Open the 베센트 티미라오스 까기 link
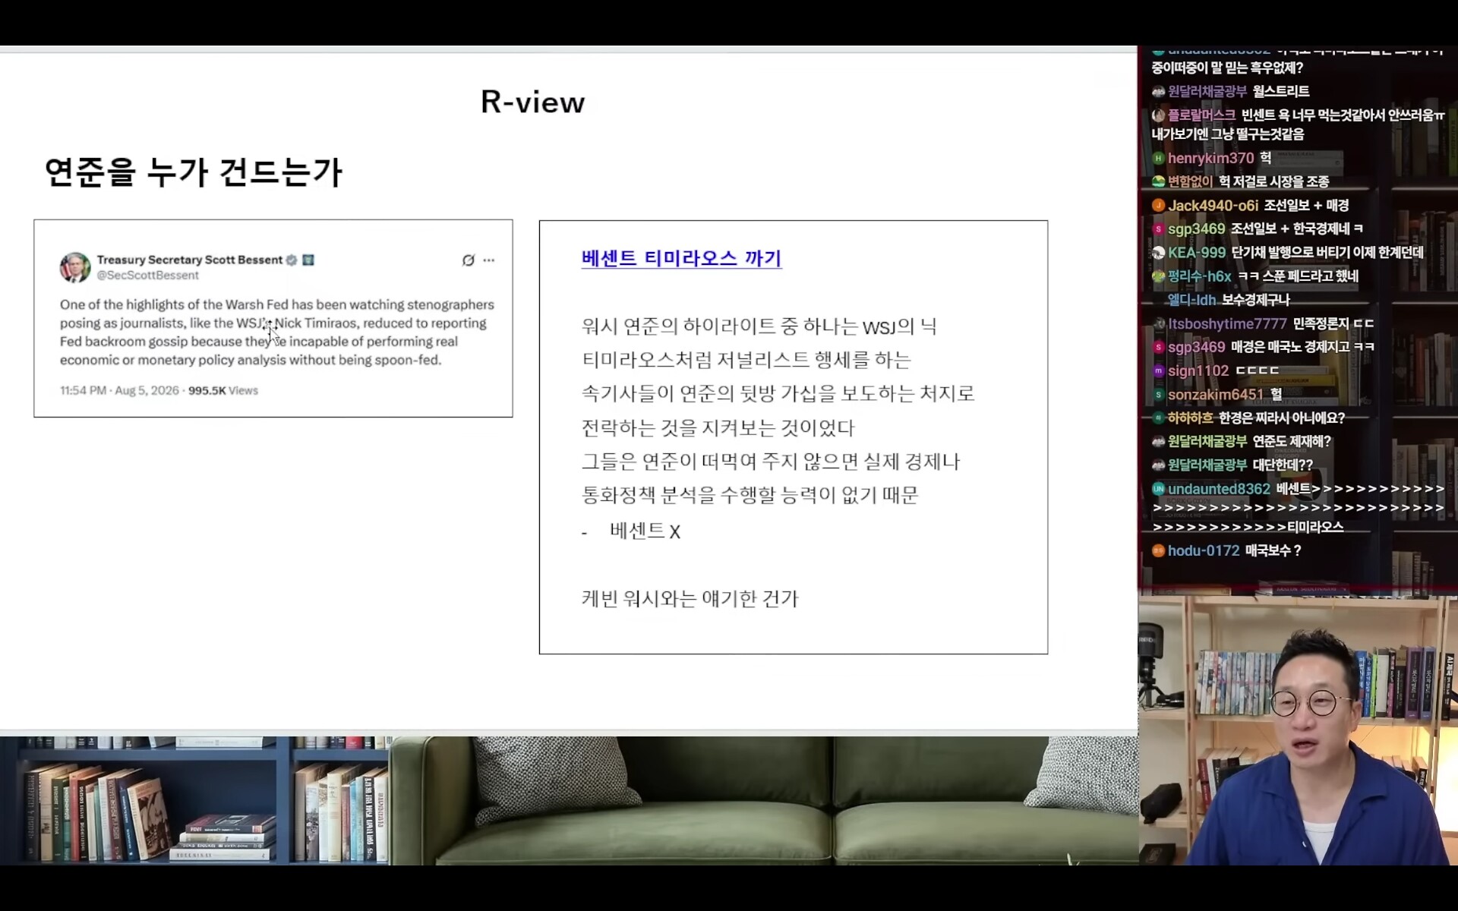1458x911 pixels. point(681,259)
